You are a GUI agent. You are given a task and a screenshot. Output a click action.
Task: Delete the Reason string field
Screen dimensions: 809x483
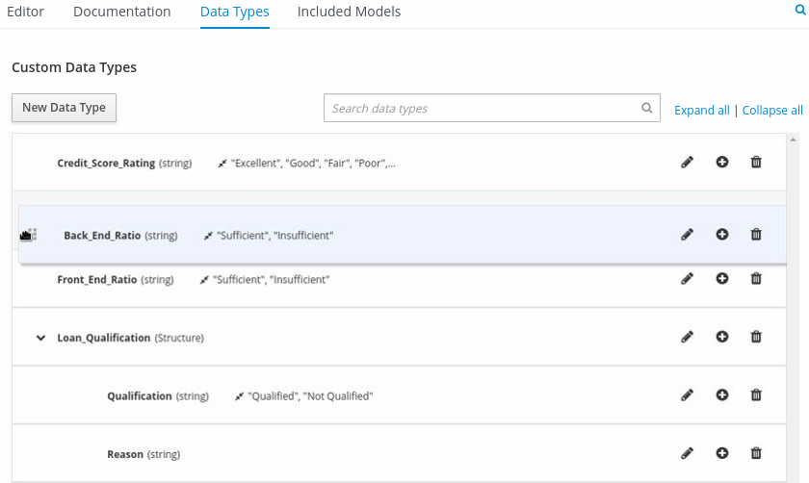tap(756, 453)
